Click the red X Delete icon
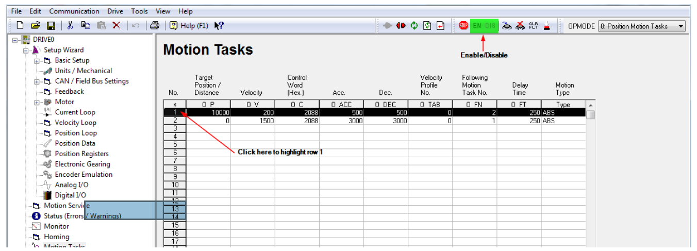Image resolution: width=697 pixels, height=251 pixels. click(117, 25)
